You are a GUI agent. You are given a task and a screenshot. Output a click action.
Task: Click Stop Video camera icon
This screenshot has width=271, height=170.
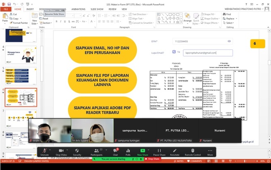pos(60,151)
